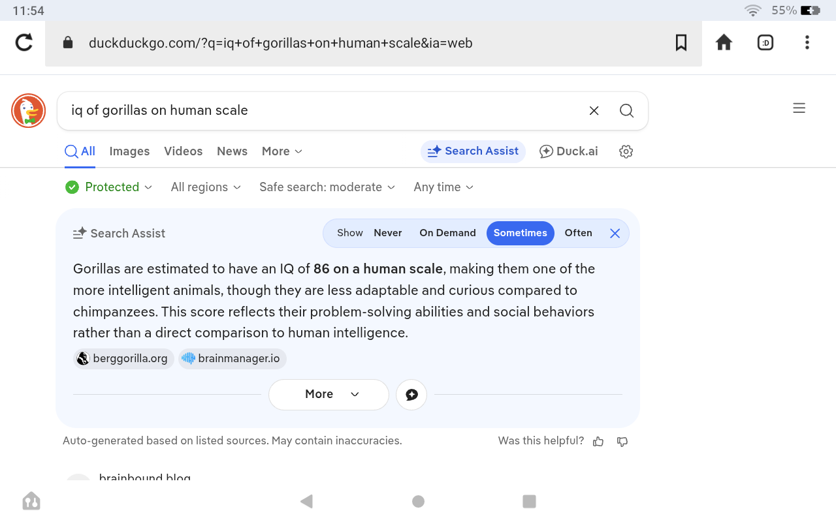Click the auto-generated disclaimer text
The height and width of the screenshot is (522, 836).
(233, 441)
